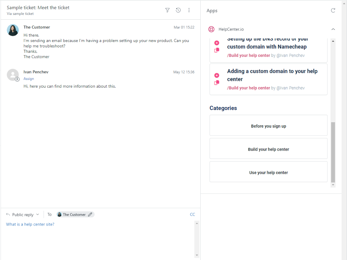This screenshot has width=347, height=260.
Task: Click the HelpCenter.io lifebuoy logo
Action: coord(211,29)
